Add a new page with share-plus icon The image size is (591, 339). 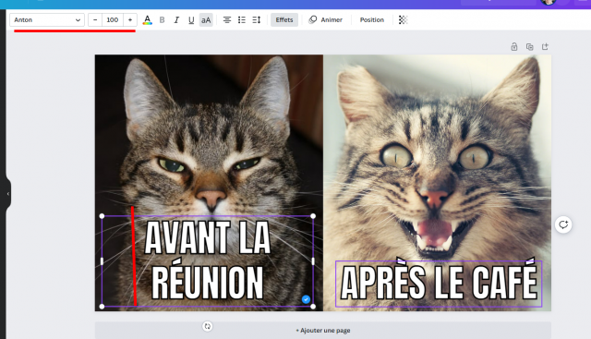(545, 47)
